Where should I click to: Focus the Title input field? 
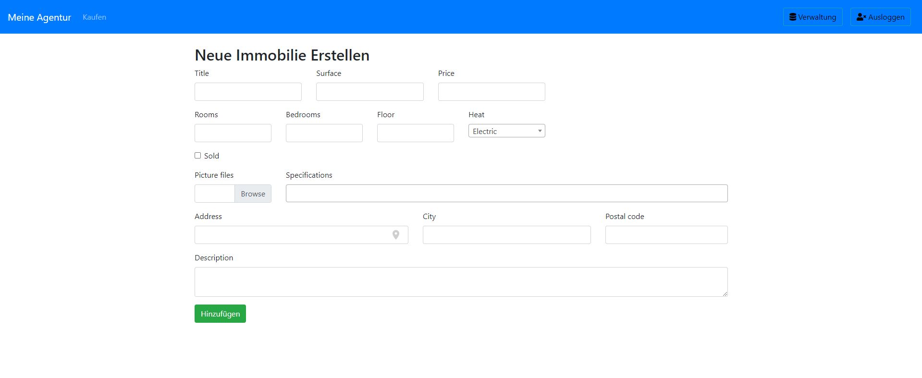click(248, 92)
